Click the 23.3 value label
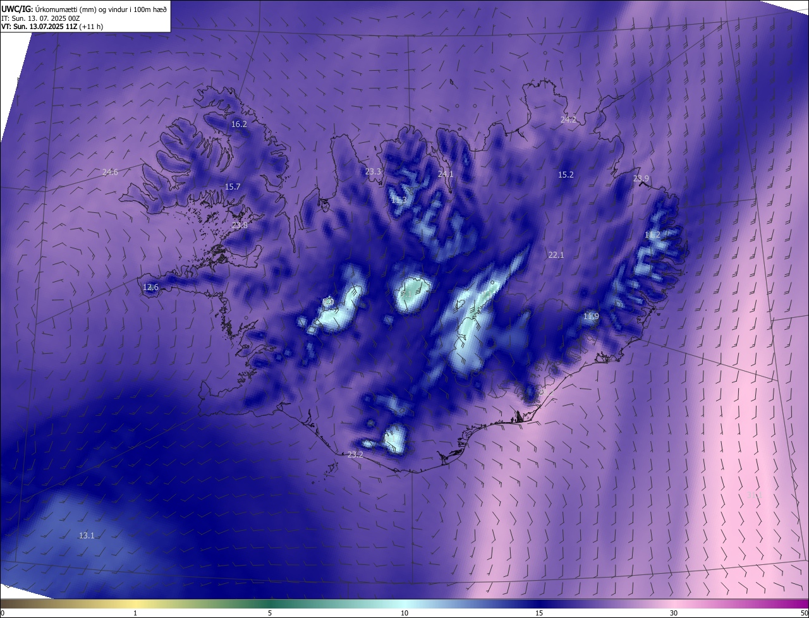The height and width of the screenshot is (618, 809). tap(374, 172)
